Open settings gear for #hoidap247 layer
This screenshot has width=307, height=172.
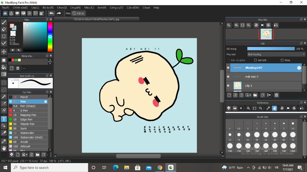299,68
